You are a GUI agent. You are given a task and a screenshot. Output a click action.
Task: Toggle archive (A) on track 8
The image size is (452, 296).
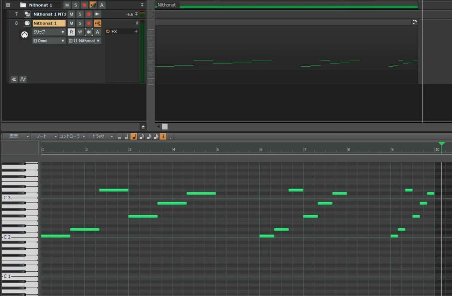98,32
